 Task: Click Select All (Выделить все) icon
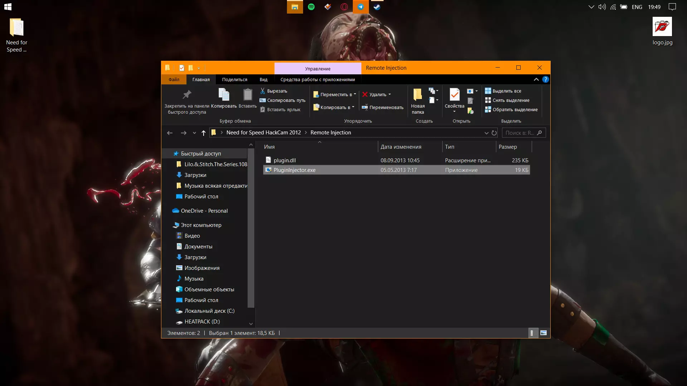point(488,91)
